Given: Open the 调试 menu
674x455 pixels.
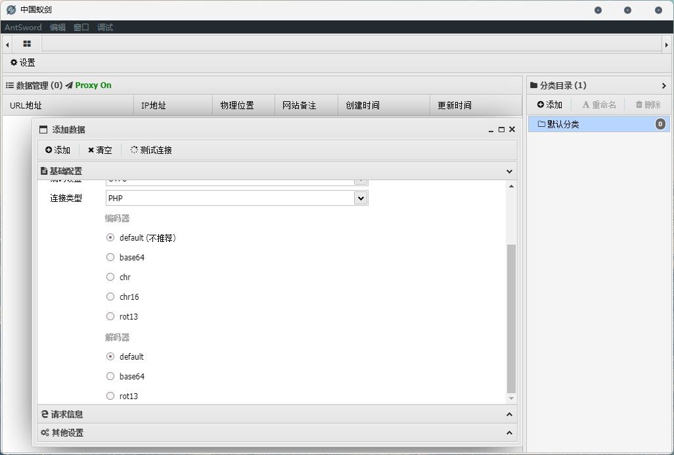Looking at the screenshot, I should pyautogui.click(x=105, y=28).
